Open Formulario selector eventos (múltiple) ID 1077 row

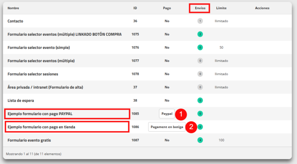pyautogui.click(x=147, y=60)
